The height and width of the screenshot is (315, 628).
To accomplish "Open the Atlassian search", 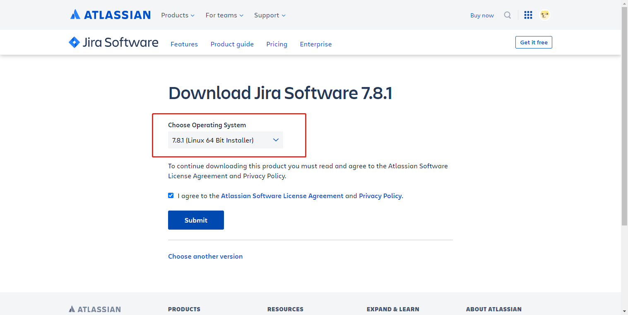I will pos(507,15).
